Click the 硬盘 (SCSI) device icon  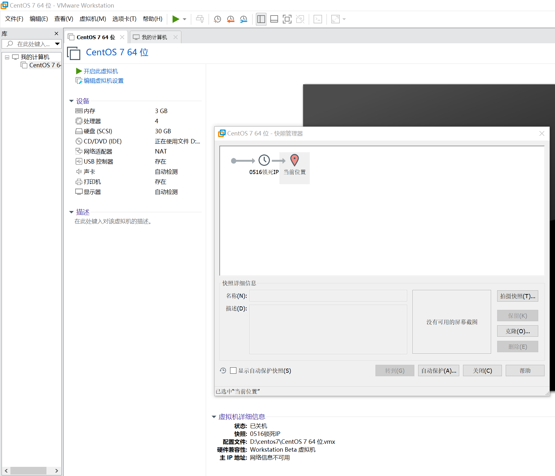[x=79, y=131]
